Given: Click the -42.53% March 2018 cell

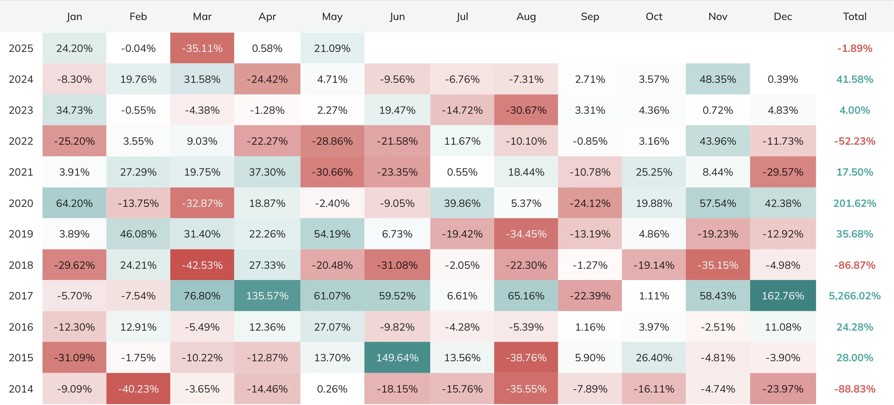Looking at the screenshot, I should 202,265.
